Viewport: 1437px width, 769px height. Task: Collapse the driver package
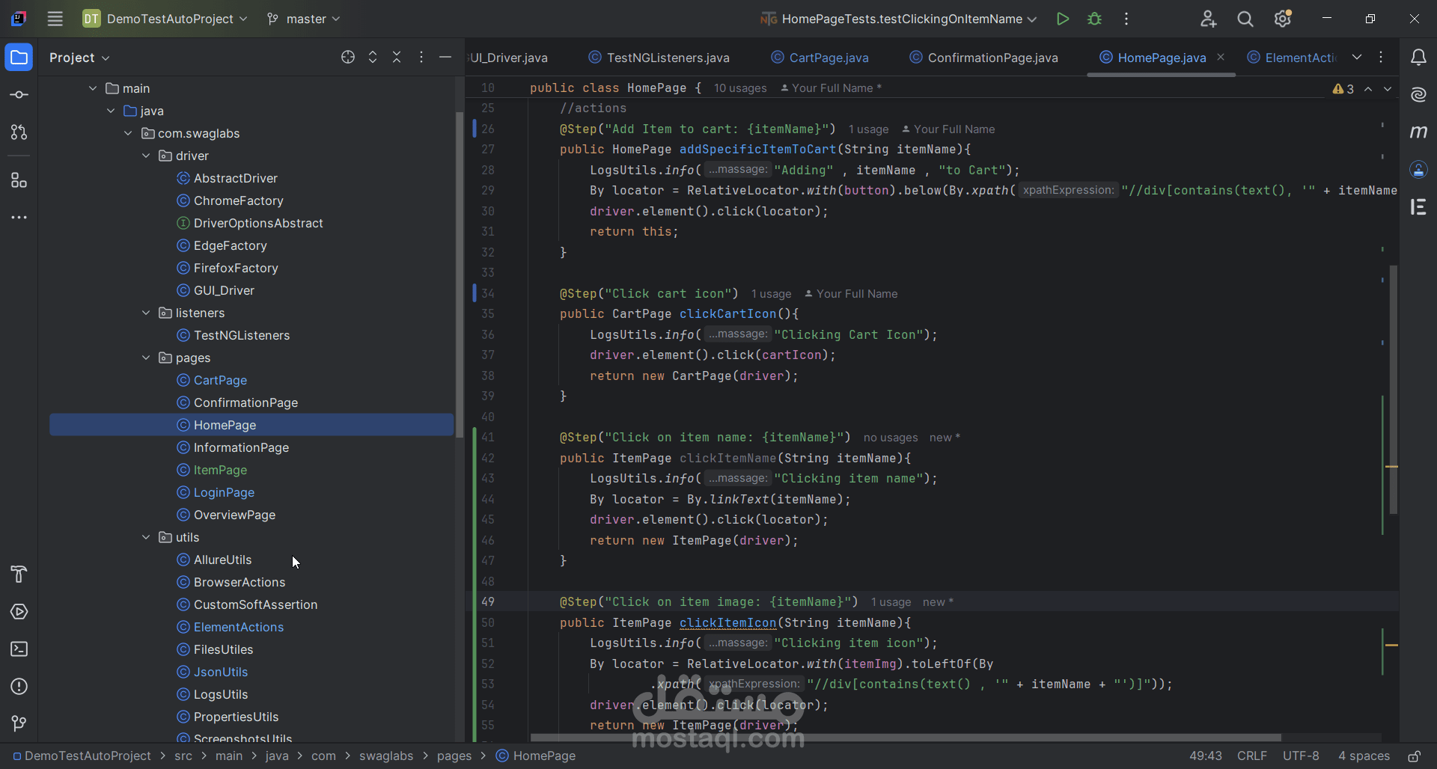click(x=146, y=156)
